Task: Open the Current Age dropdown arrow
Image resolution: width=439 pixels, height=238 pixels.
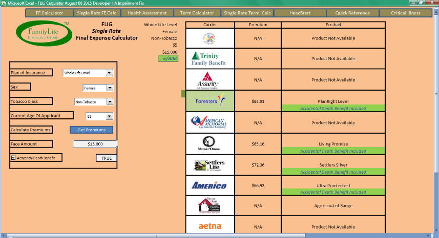Action: [110, 116]
